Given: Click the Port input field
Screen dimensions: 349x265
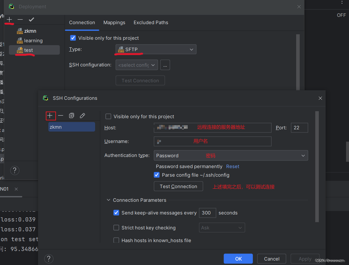Looking at the screenshot, I should point(299,128).
